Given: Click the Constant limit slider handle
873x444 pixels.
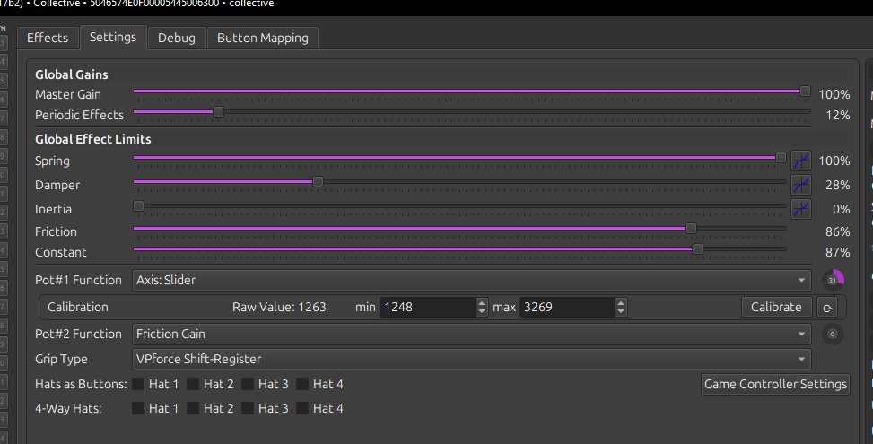Looking at the screenshot, I should (x=697, y=248).
